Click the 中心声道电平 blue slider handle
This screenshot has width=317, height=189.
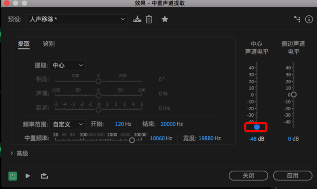click(x=257, y=127)
